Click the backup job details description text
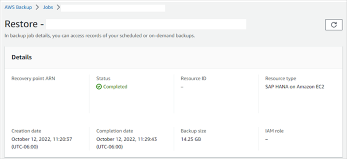Viewport: 347px width, 159px height. 100,36
